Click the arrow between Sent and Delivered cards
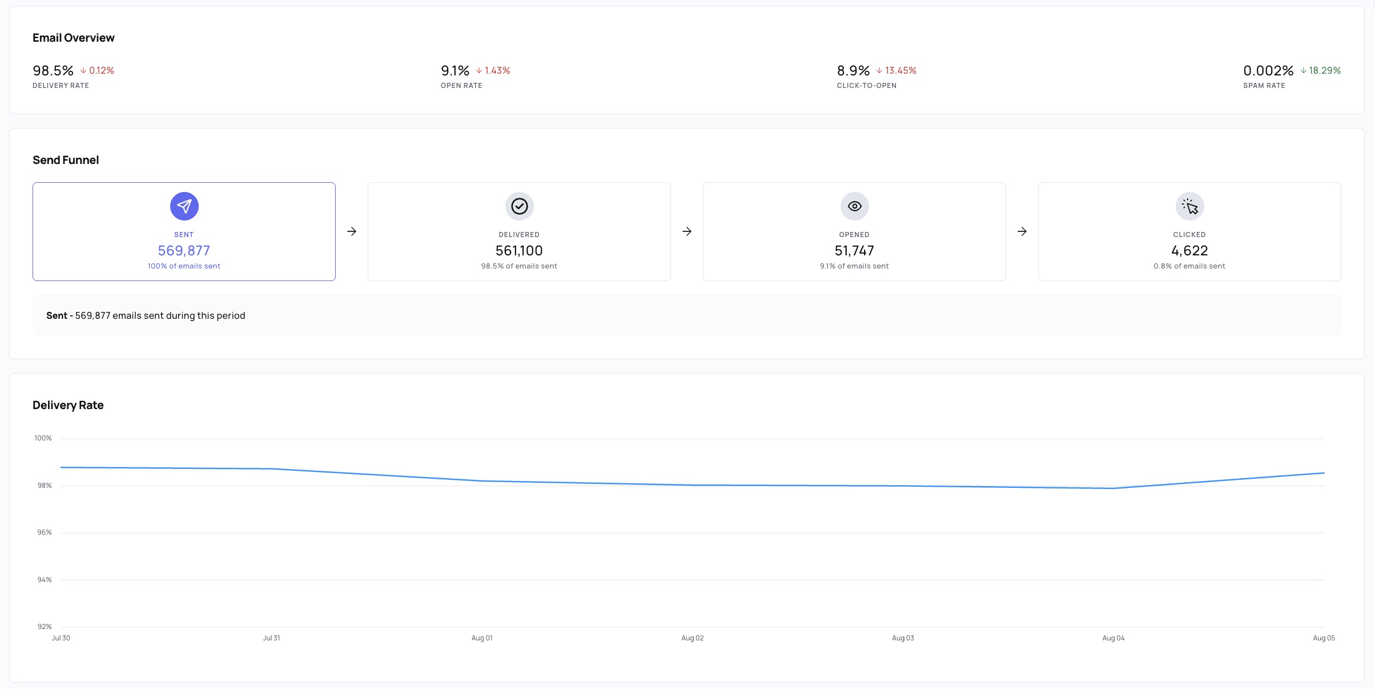The image size is (1375, 689). coord(352,231)
